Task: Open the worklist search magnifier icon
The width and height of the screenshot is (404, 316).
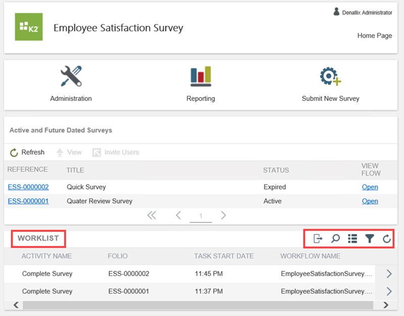Action: (335, 239)
